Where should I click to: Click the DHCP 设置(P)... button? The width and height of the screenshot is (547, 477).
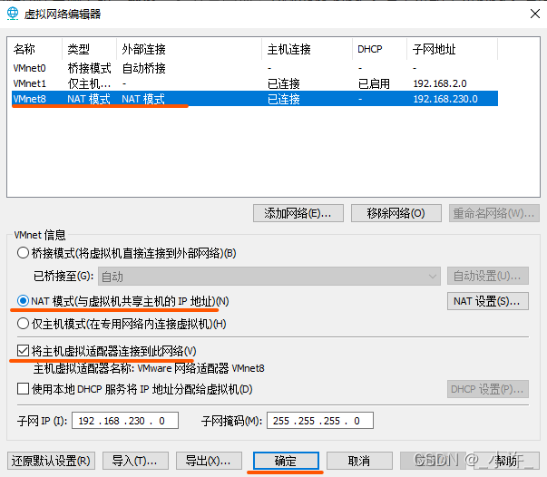[x=488, y=389]
